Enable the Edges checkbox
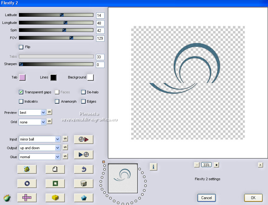Screen dimensions: 268x205 click(x=83, y=101)
